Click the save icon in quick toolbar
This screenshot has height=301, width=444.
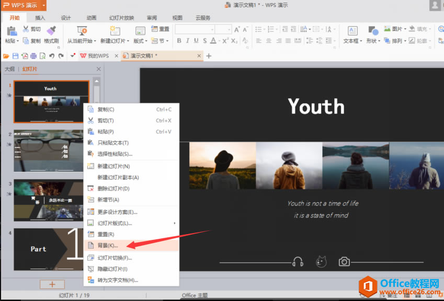(16, 56)
